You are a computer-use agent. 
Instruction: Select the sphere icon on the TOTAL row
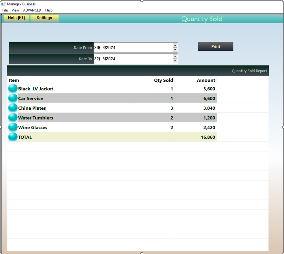tap(12, 137)
